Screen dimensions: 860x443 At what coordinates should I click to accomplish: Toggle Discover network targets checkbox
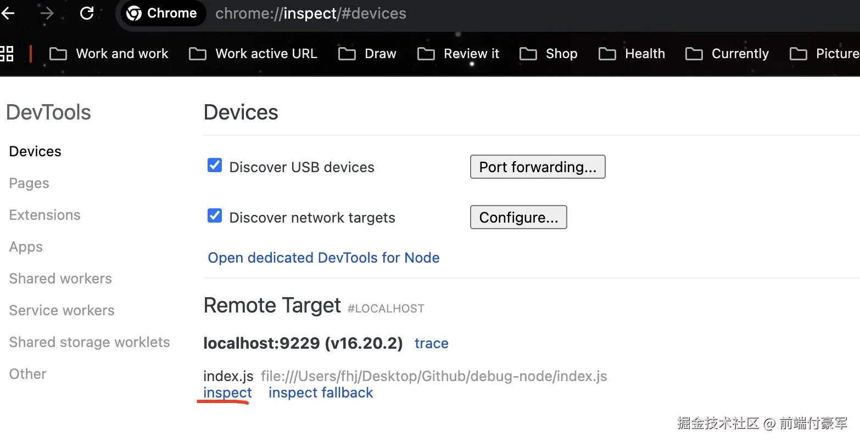pyautogui.click(x=215, y=216)
